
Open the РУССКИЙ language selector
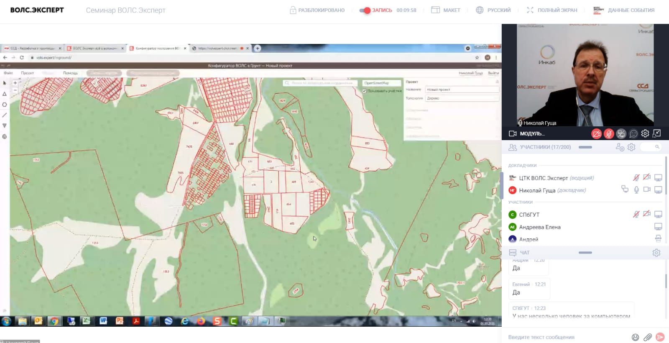tap(493, 10)
